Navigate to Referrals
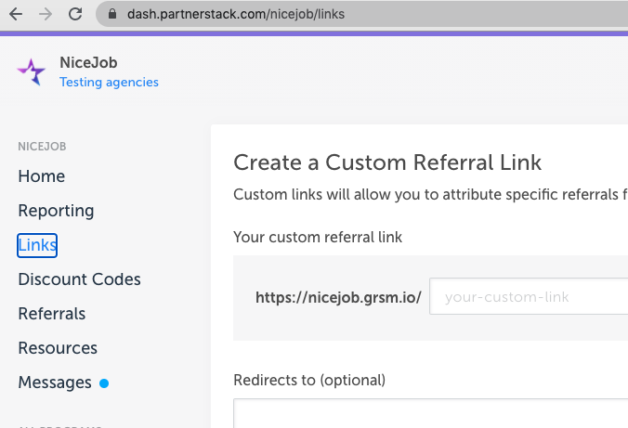The image size is (628, 428). (x=52, y=314)
